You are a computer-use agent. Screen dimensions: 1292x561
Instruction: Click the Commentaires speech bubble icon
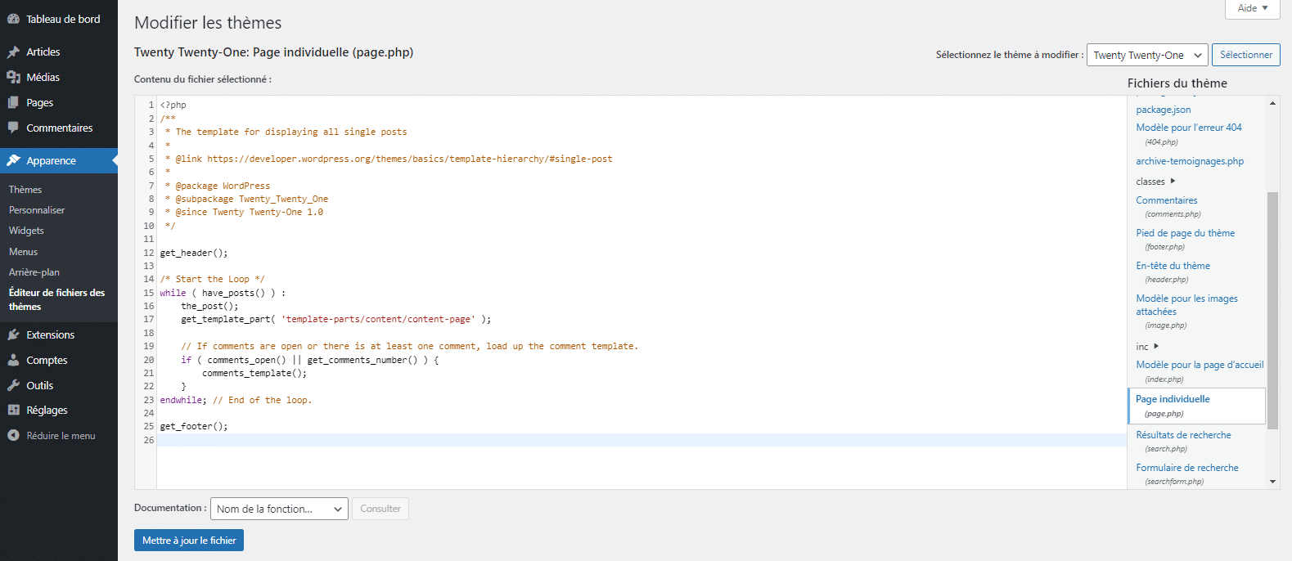point(13,128)
